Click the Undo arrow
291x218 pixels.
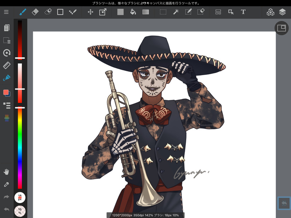point(6,209)
